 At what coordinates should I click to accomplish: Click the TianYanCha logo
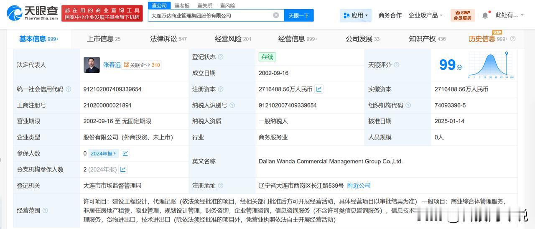(32, 13)
